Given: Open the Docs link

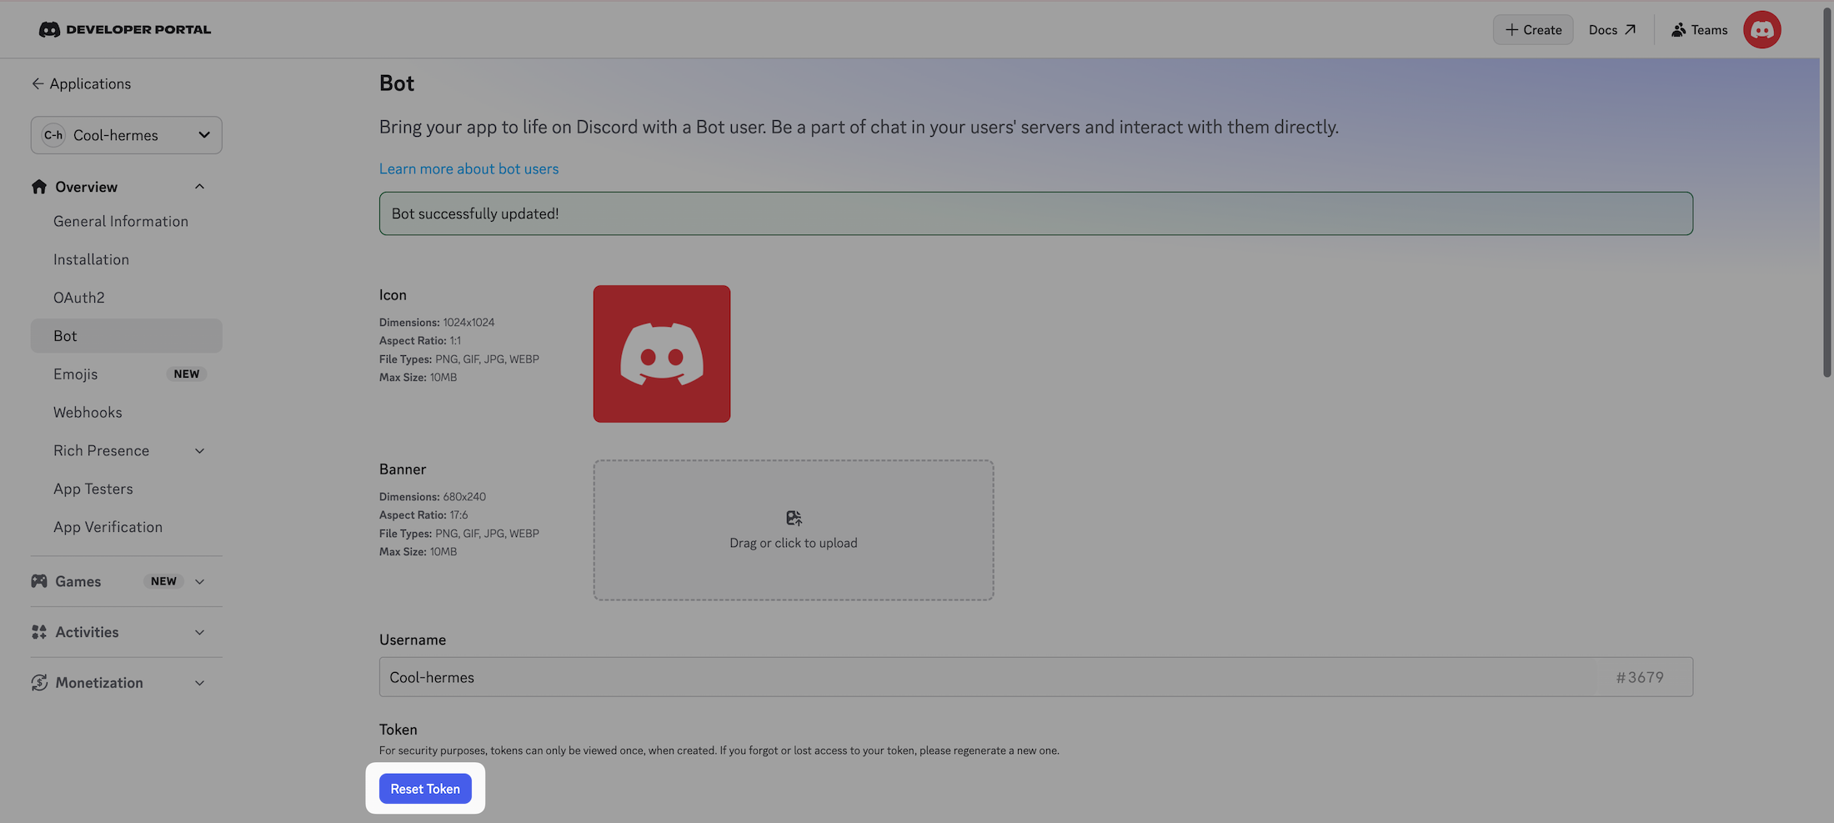Looking at the screenshot, I should pyautogui.click(x=1612, y=30).
